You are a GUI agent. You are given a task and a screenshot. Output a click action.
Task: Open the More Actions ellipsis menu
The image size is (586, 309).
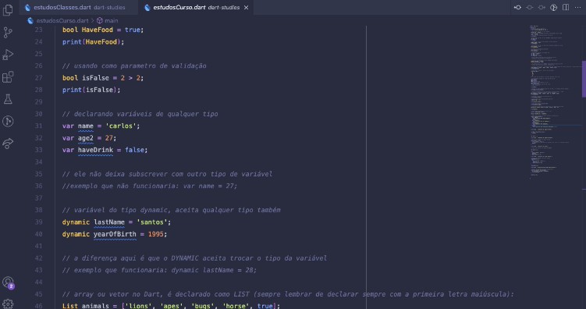[x=577, y=8]
